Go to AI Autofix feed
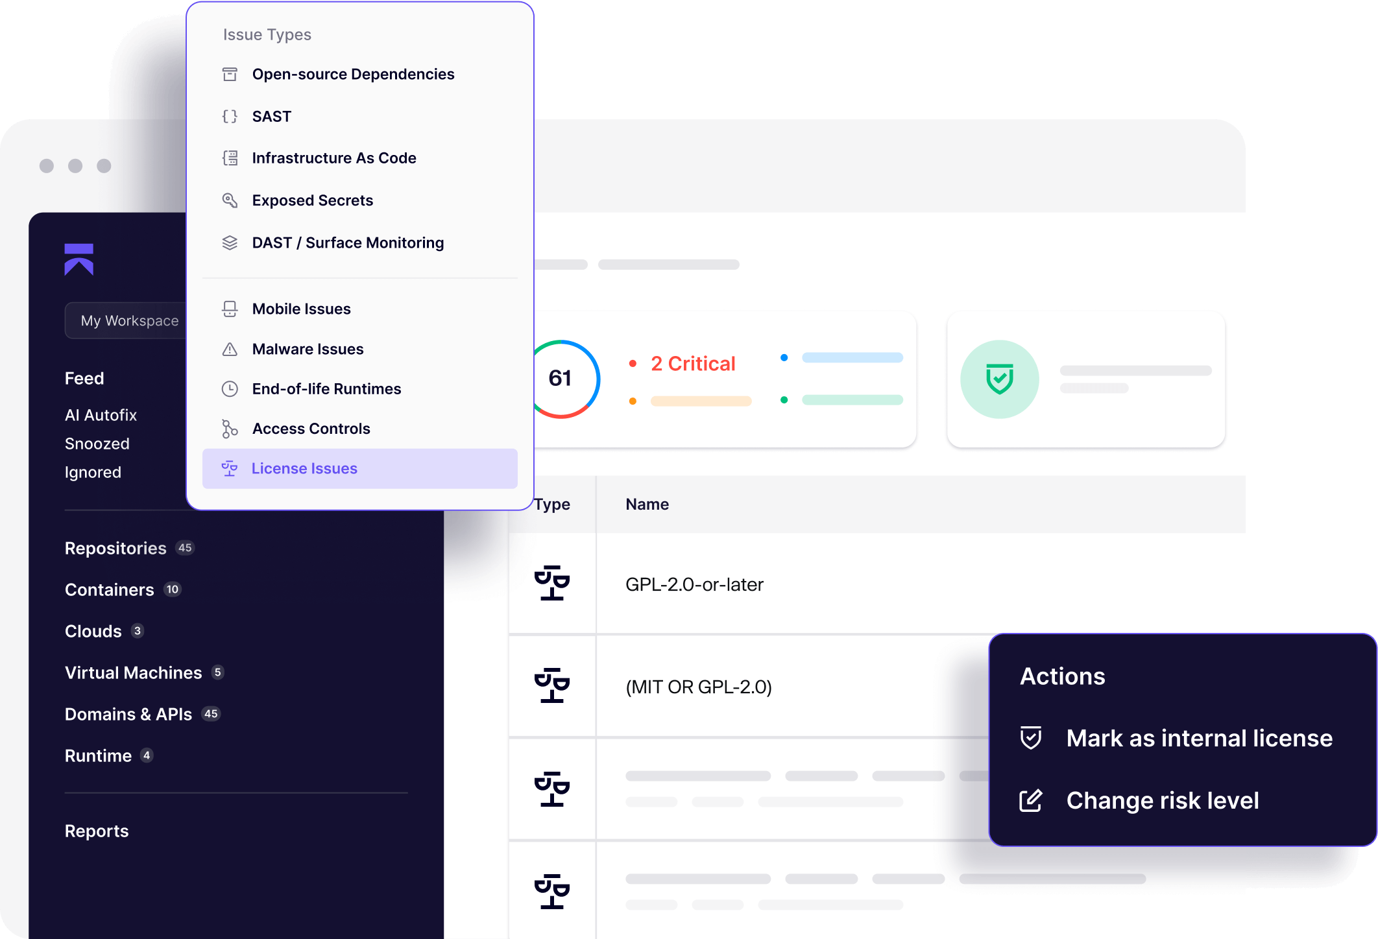1378x939 pixels. [101, 415]
